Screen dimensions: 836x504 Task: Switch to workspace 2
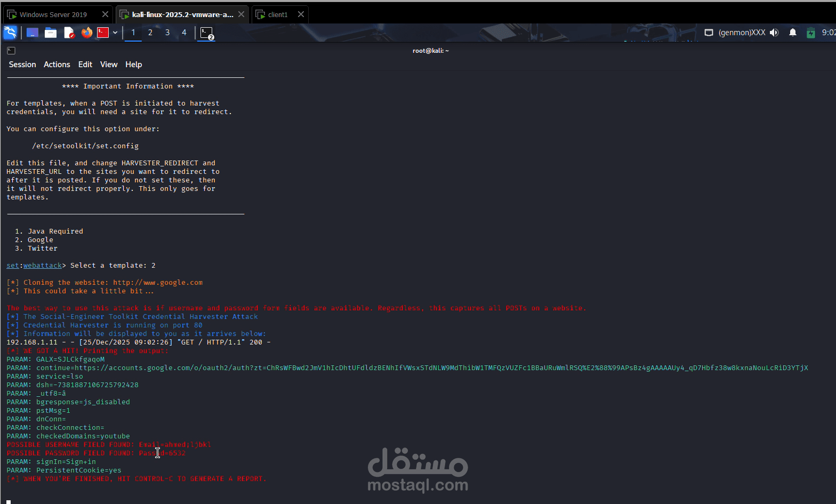tap(150, 33)
